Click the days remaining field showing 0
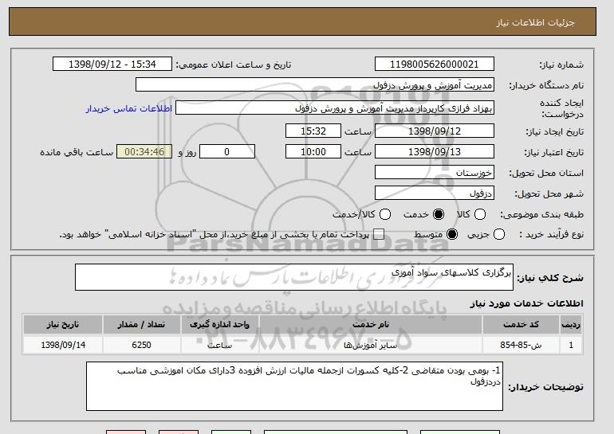The width and height of the screenshot is (614, 434). (x=227, y=152)
